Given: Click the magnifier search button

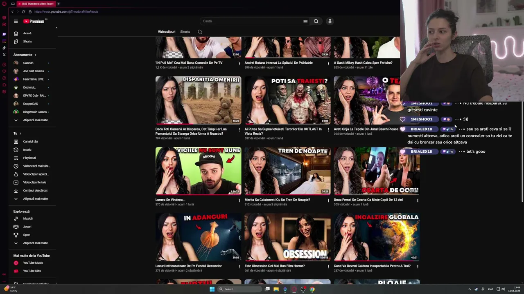Looking at the screenshot, I should [316, 21].
